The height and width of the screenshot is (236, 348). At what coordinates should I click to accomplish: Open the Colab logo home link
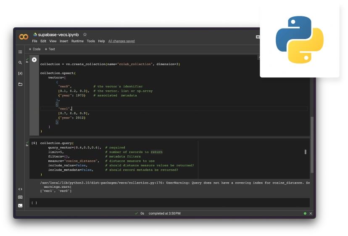point(24,37)
